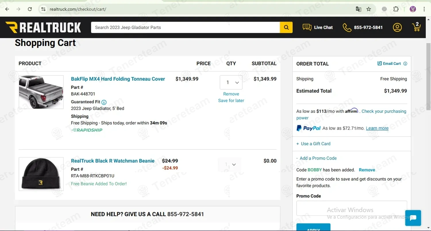
Task: Open the blue chat bubble widget
Action: click(413, 218)
